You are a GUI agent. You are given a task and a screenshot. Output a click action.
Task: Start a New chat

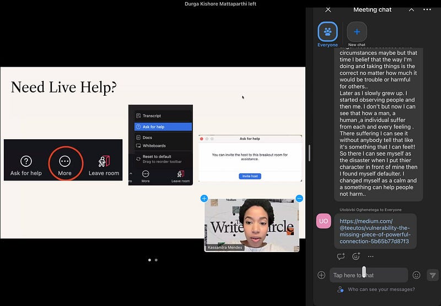point(357,34)
